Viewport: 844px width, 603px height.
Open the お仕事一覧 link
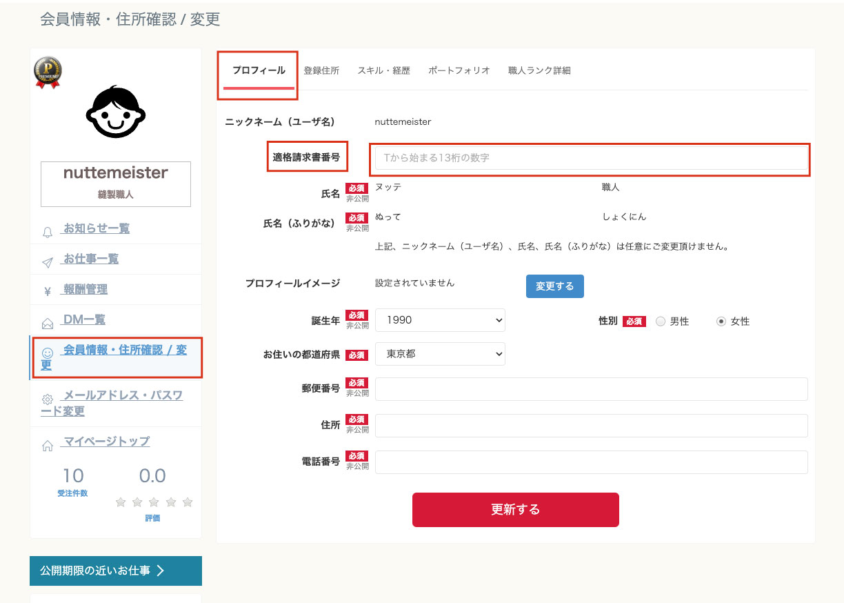pyautogui.click(x=90, y=259)
